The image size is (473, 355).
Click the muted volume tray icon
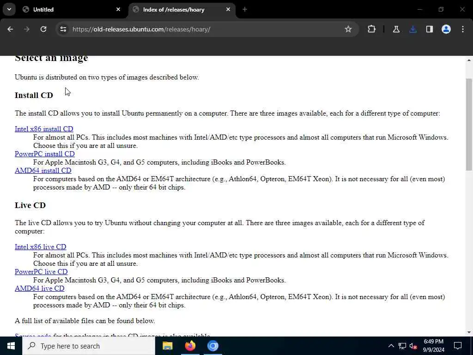tap(413, 346)
